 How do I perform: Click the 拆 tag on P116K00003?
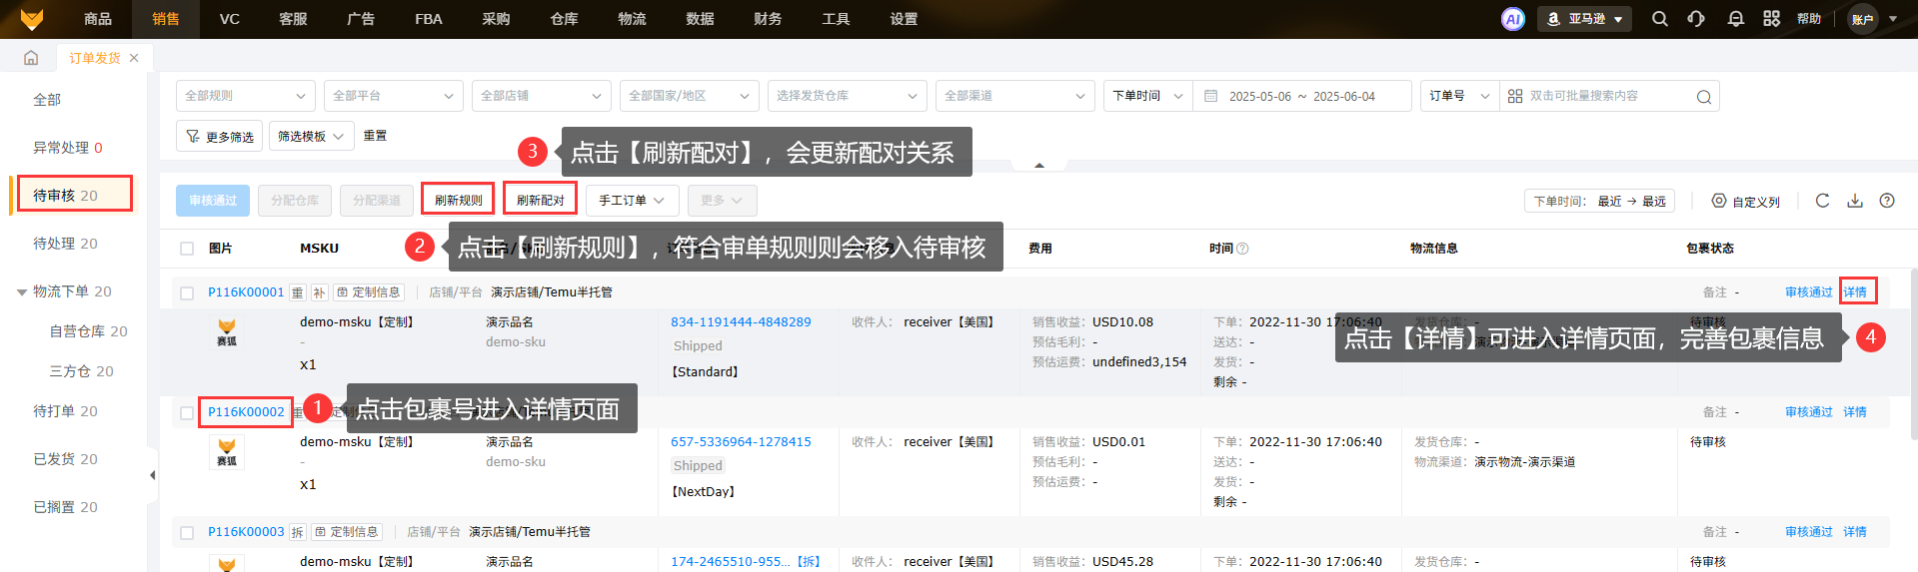pyautogui.click(x=297, y=532)
